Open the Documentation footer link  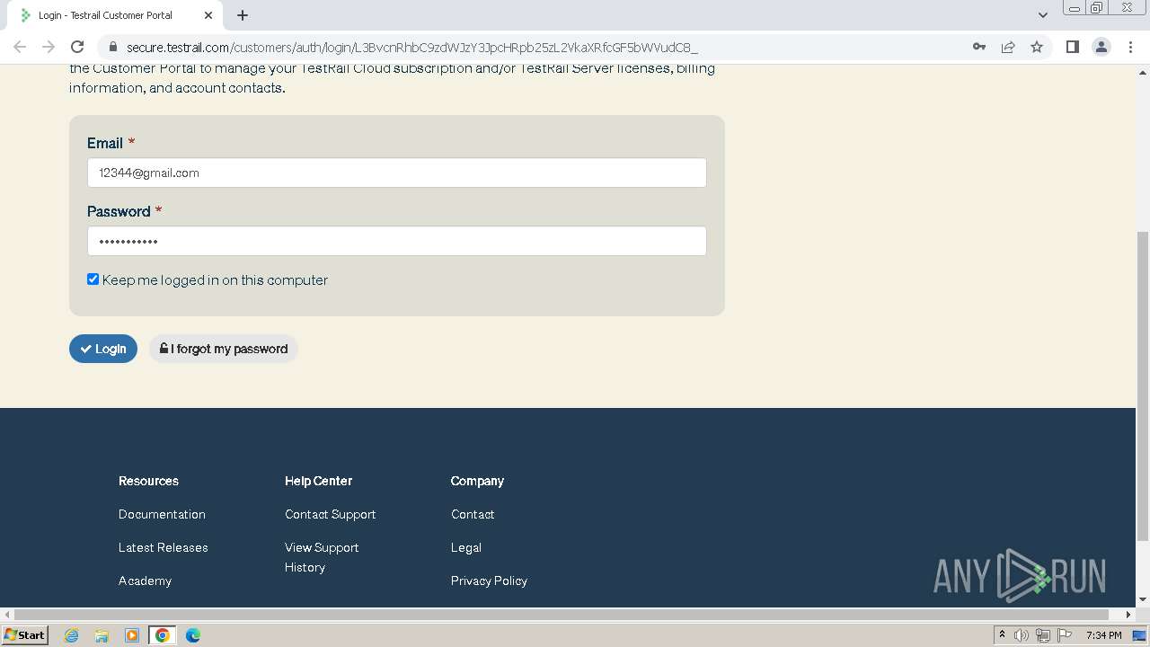click(162, 514)
